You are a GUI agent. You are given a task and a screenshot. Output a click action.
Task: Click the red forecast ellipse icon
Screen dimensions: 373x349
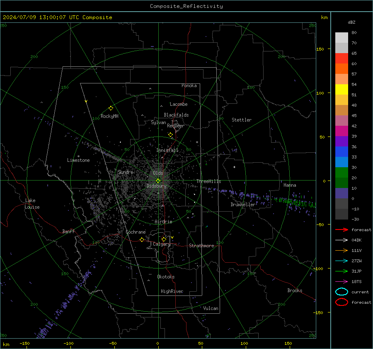coord(342,302)
